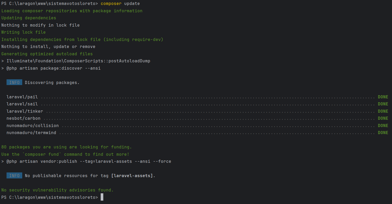The width and height of the screenshot is (392, 204).
Task: Click the INFO badge beside No publishable resources
Action: tap(14, 176)
